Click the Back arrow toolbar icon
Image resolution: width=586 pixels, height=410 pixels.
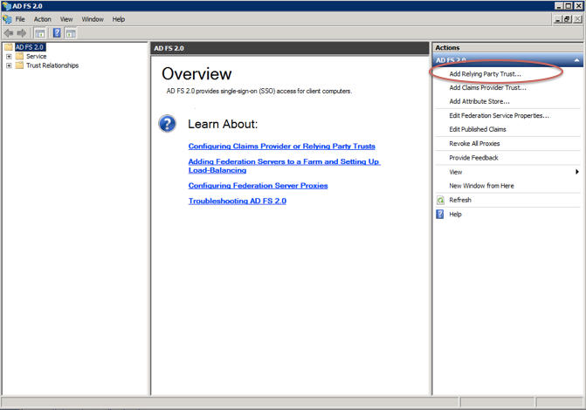point(9,33)
